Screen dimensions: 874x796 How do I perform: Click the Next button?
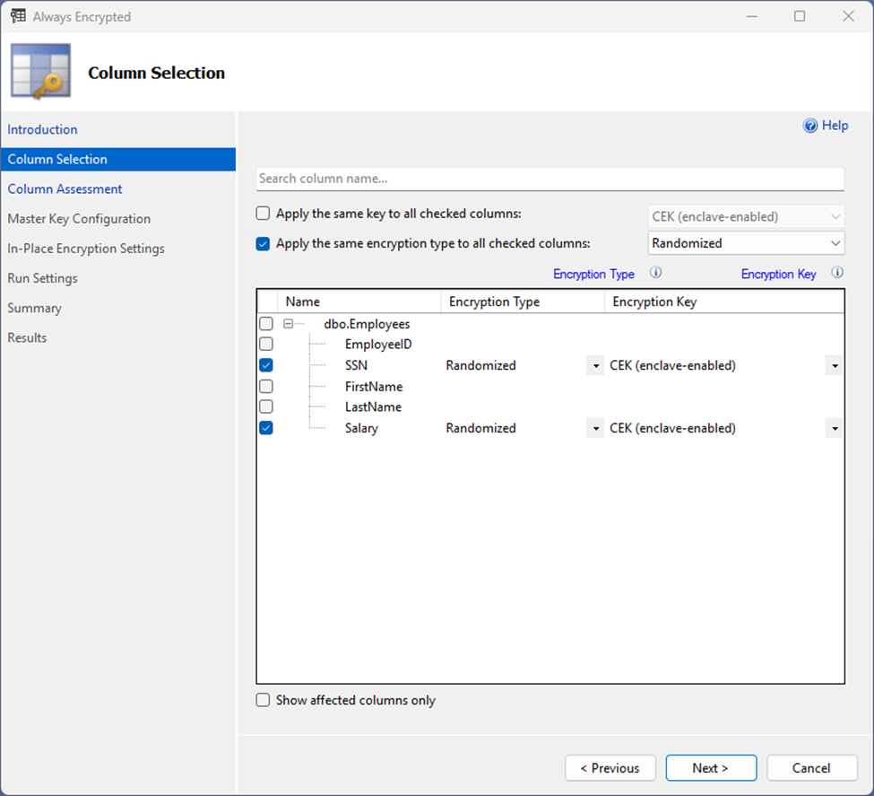(711, 768)
